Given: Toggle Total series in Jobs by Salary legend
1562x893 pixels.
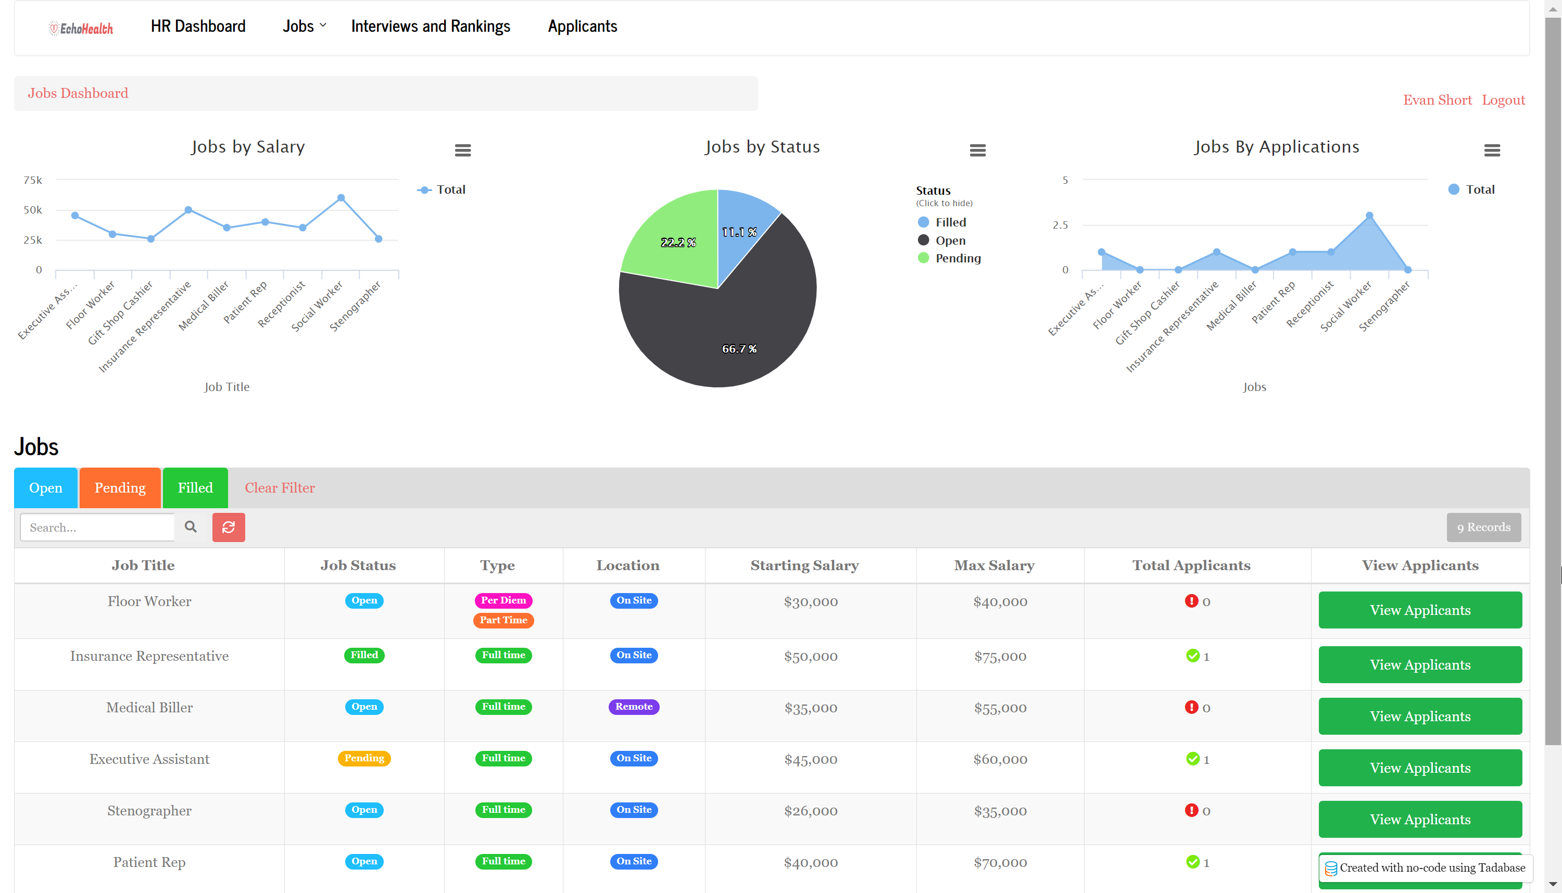Looking at the screenshot, I should [442, 190].
